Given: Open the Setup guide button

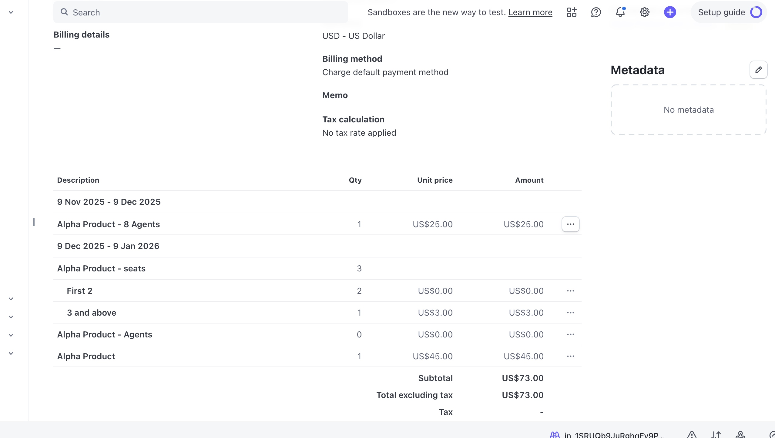Looking at the screenshot, I should (728, 12).
